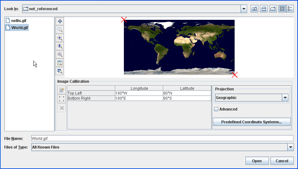This screenshot has height=169, width=298.
Task: Select the Zoom to rectangle tool
Action: click(x=60, y=30)
